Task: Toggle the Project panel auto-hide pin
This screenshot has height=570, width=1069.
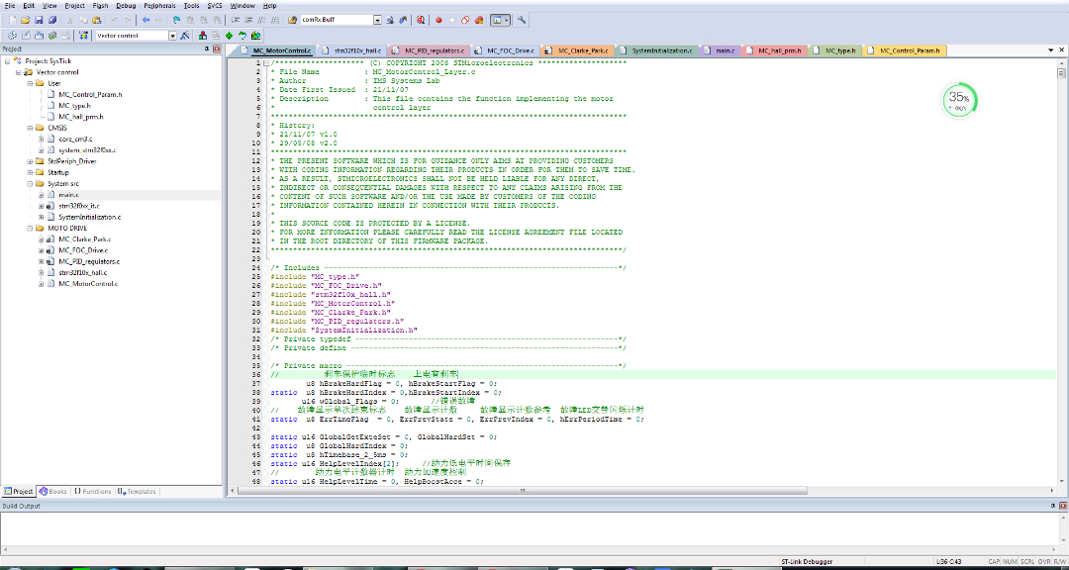Action: 207,49
